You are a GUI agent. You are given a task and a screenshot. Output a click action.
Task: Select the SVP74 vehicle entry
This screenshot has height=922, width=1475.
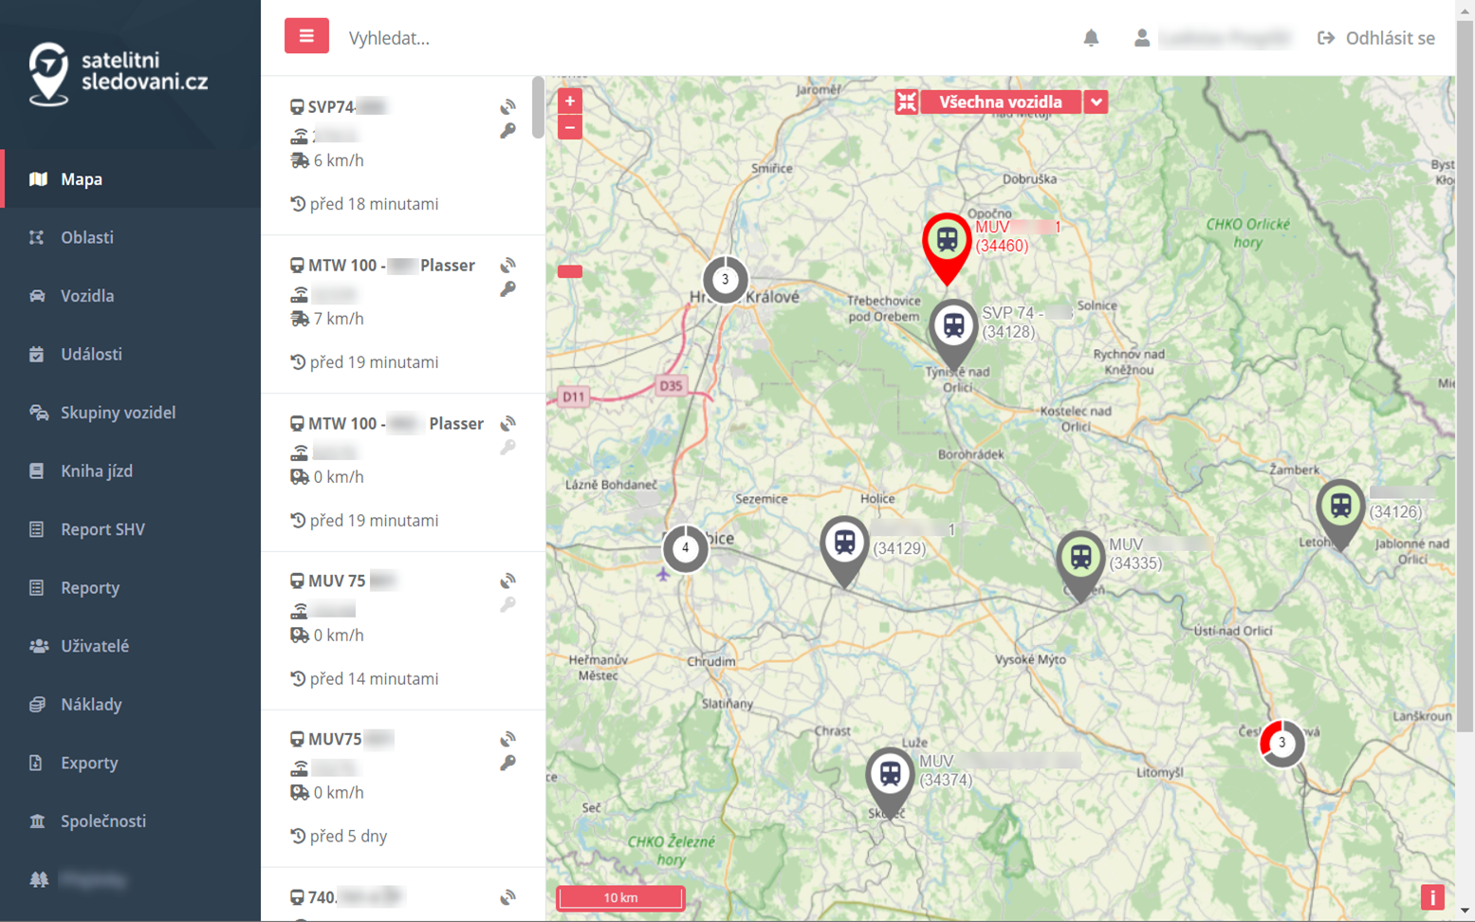pos(403,156)
